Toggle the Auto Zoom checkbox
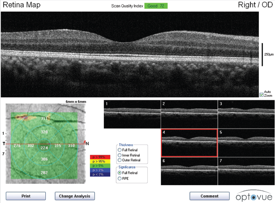The image size is (275, 203). click(x=262, y=95)
